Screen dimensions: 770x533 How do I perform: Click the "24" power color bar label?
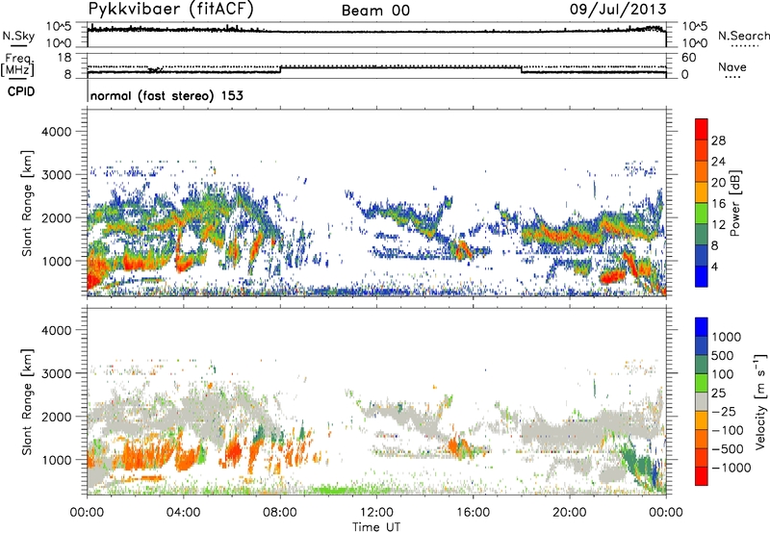tap(718, 162)
